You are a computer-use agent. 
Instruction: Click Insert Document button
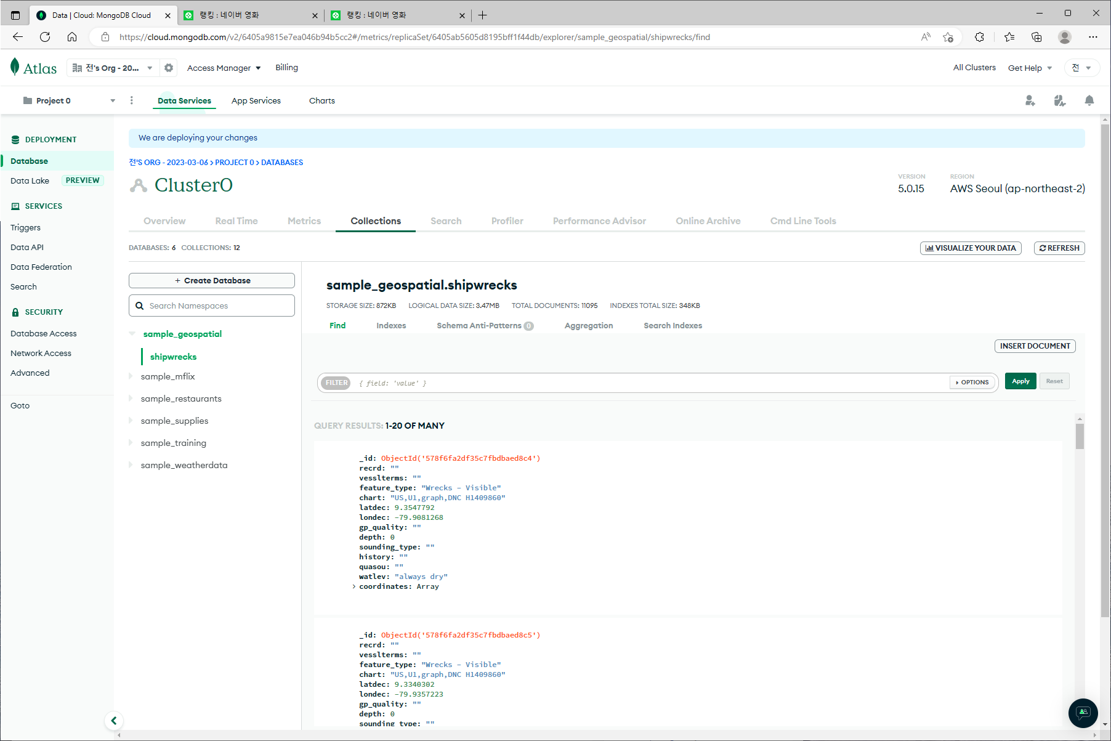1035,346
